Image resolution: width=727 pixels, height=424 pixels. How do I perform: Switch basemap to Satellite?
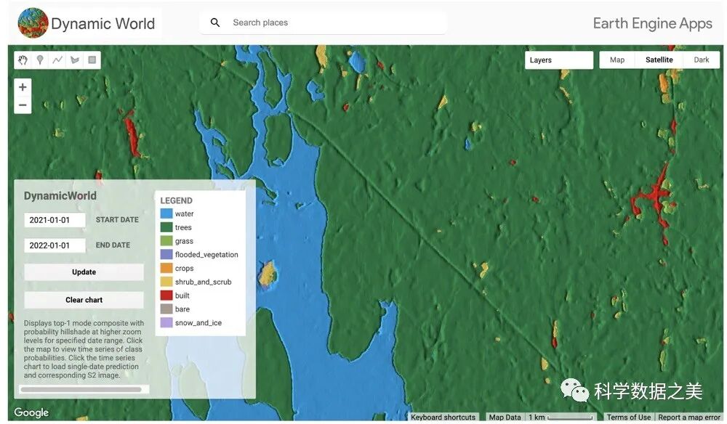pyautogui.click(x=659, y=60)
